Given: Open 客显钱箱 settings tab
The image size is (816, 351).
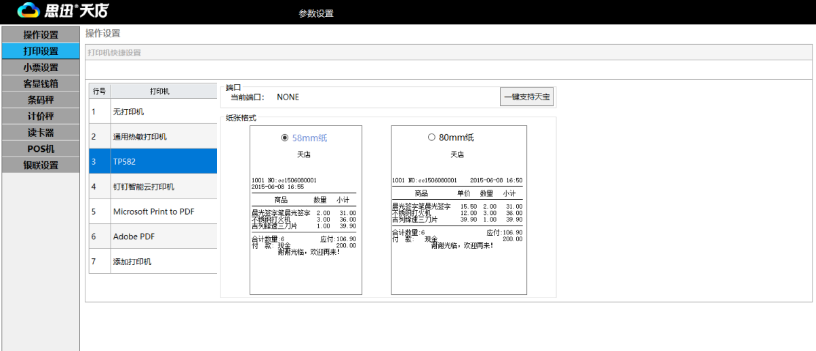Looking at the screenshot, I should pyautogui.click(x=41, y=83).
